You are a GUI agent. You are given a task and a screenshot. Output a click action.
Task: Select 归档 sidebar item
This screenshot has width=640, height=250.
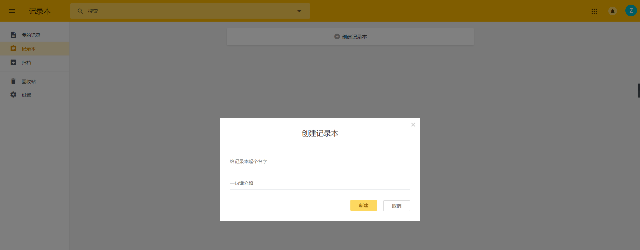click(x=26, y=63)
